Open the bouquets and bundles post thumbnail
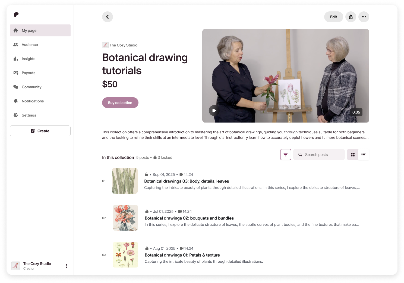The width and height of the screenshot is (404, 283). [125, 218]
